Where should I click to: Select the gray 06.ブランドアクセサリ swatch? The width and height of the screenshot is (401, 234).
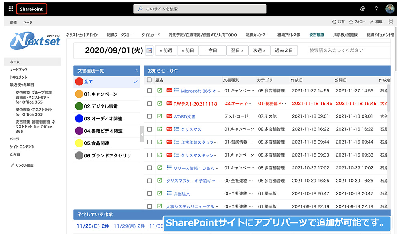(x=79, y=155)
